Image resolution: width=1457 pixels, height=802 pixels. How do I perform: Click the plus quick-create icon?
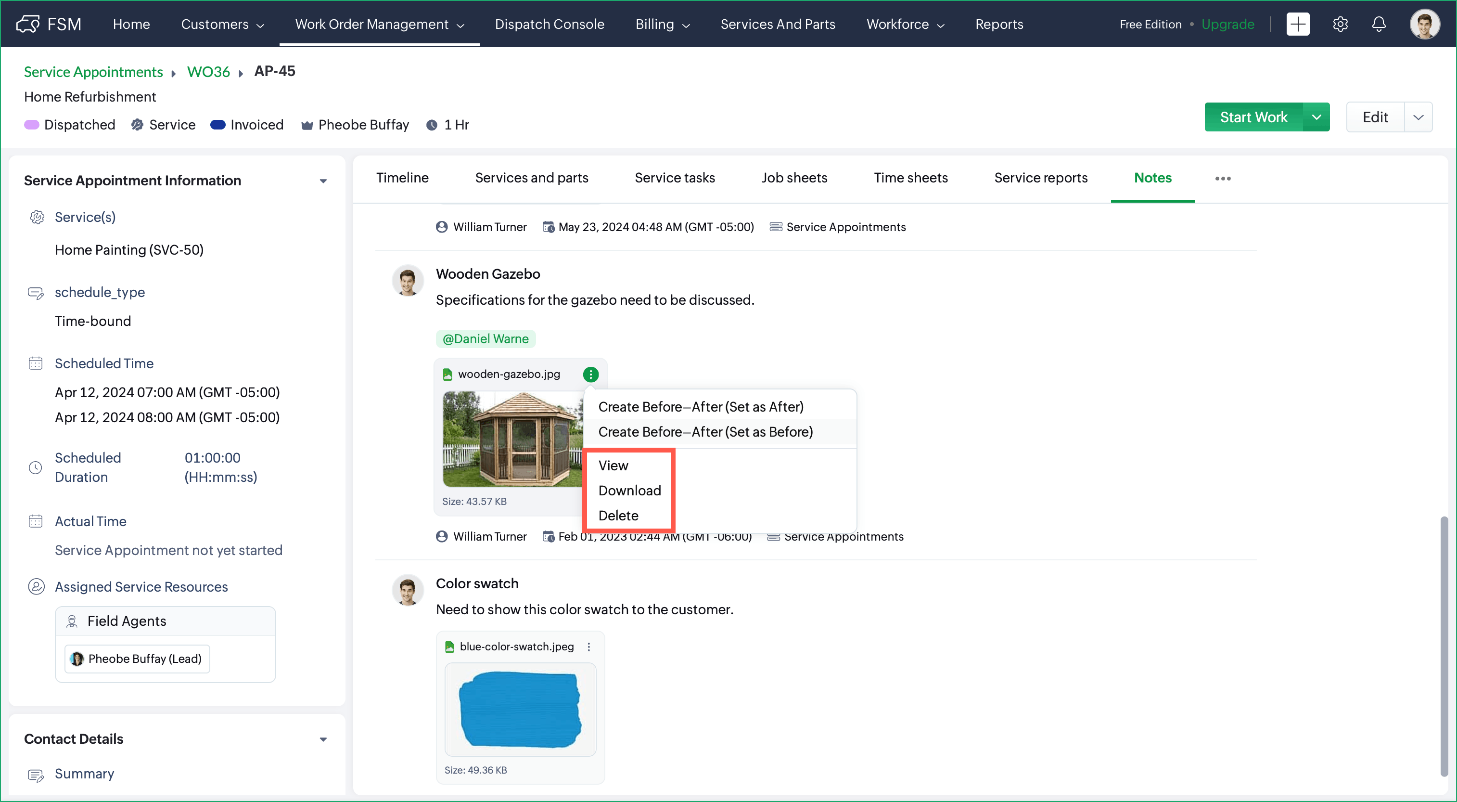(1298, 25)
